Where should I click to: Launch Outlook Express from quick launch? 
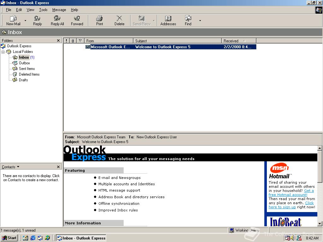40,238
